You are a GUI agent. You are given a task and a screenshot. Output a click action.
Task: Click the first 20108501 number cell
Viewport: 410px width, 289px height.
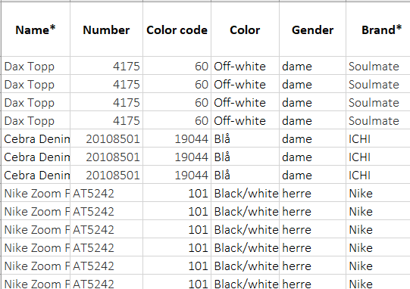106,138
